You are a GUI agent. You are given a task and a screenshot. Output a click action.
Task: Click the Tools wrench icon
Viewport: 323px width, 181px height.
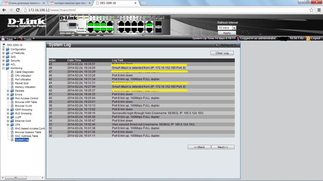(x=21, y=39)
